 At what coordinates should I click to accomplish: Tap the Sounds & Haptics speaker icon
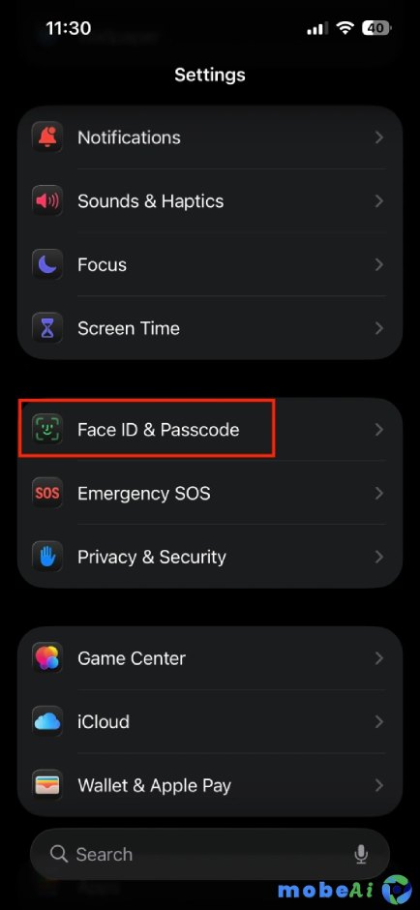[x=47, y=201]
